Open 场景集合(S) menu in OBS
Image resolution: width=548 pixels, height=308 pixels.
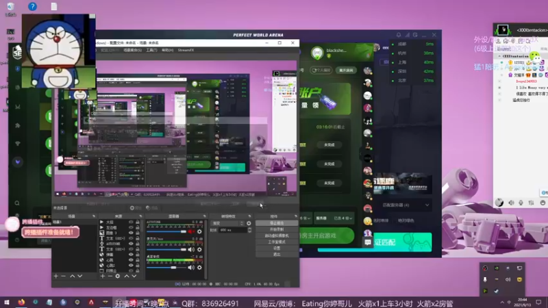click(x=132, y=50)
